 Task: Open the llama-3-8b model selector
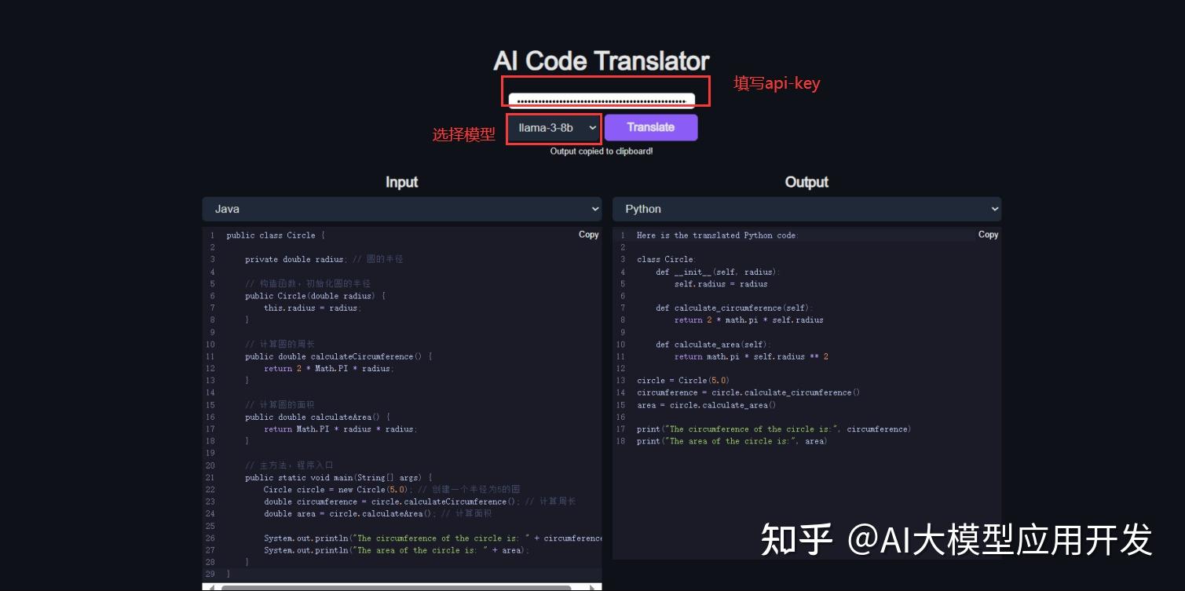553,127
